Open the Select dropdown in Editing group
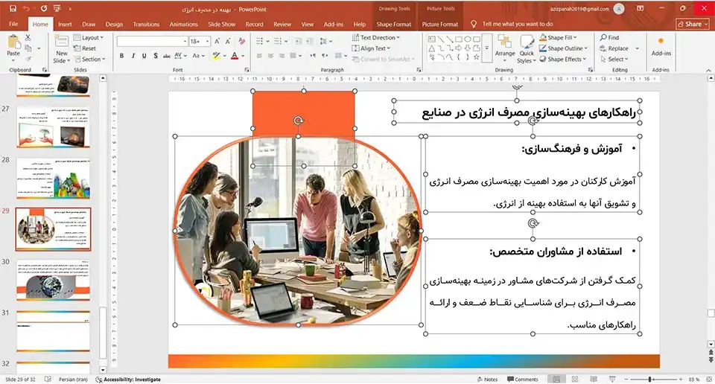 [614, 60]
